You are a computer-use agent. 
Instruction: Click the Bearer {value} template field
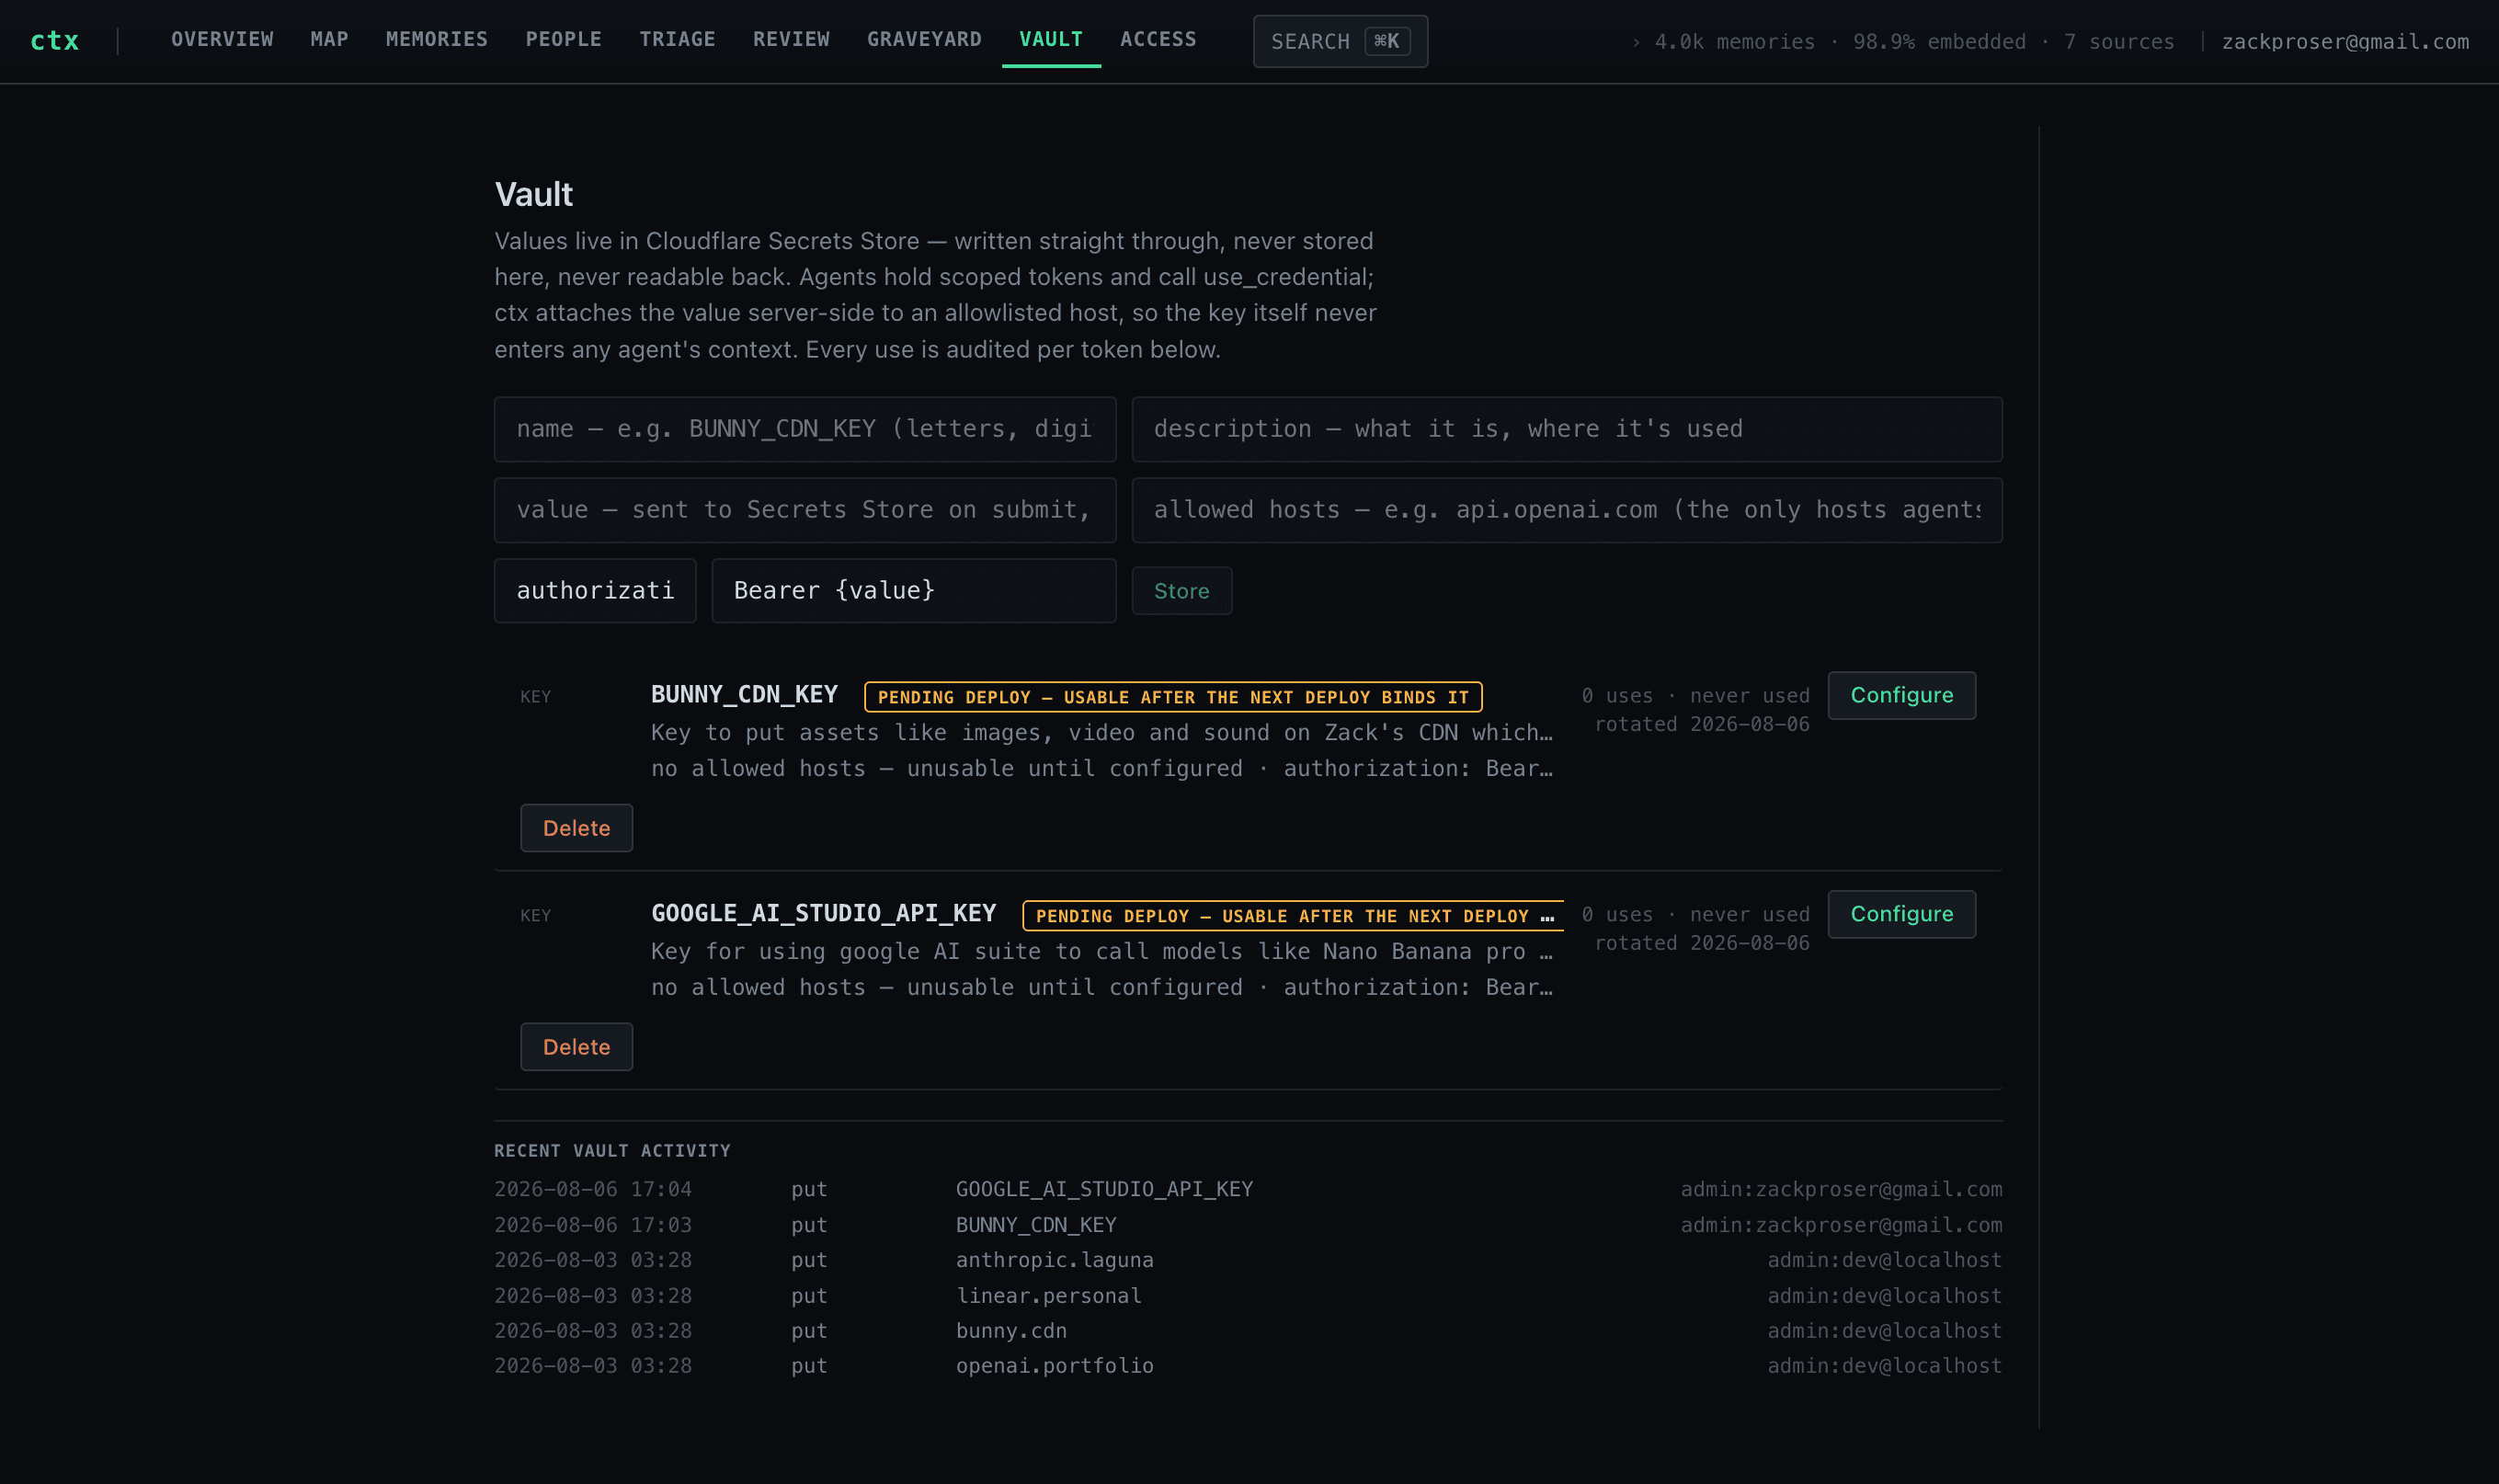pyautogui.click(x=914, y=591)
